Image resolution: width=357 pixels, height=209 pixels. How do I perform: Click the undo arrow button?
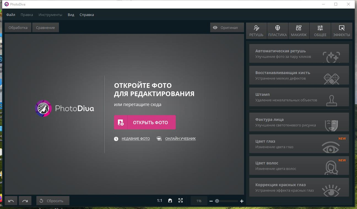click(11, 201)
